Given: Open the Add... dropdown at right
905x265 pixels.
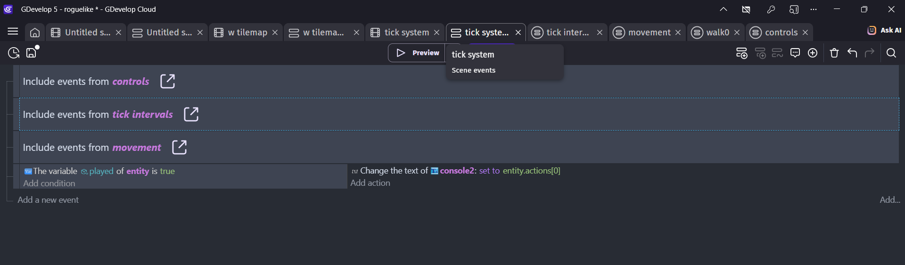Looking at the screenshot, I should (x=889, y=200).
